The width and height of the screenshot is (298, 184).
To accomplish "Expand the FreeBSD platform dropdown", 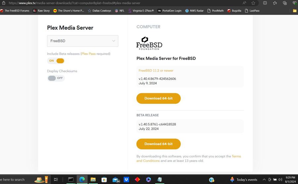I will click(82, 41).
